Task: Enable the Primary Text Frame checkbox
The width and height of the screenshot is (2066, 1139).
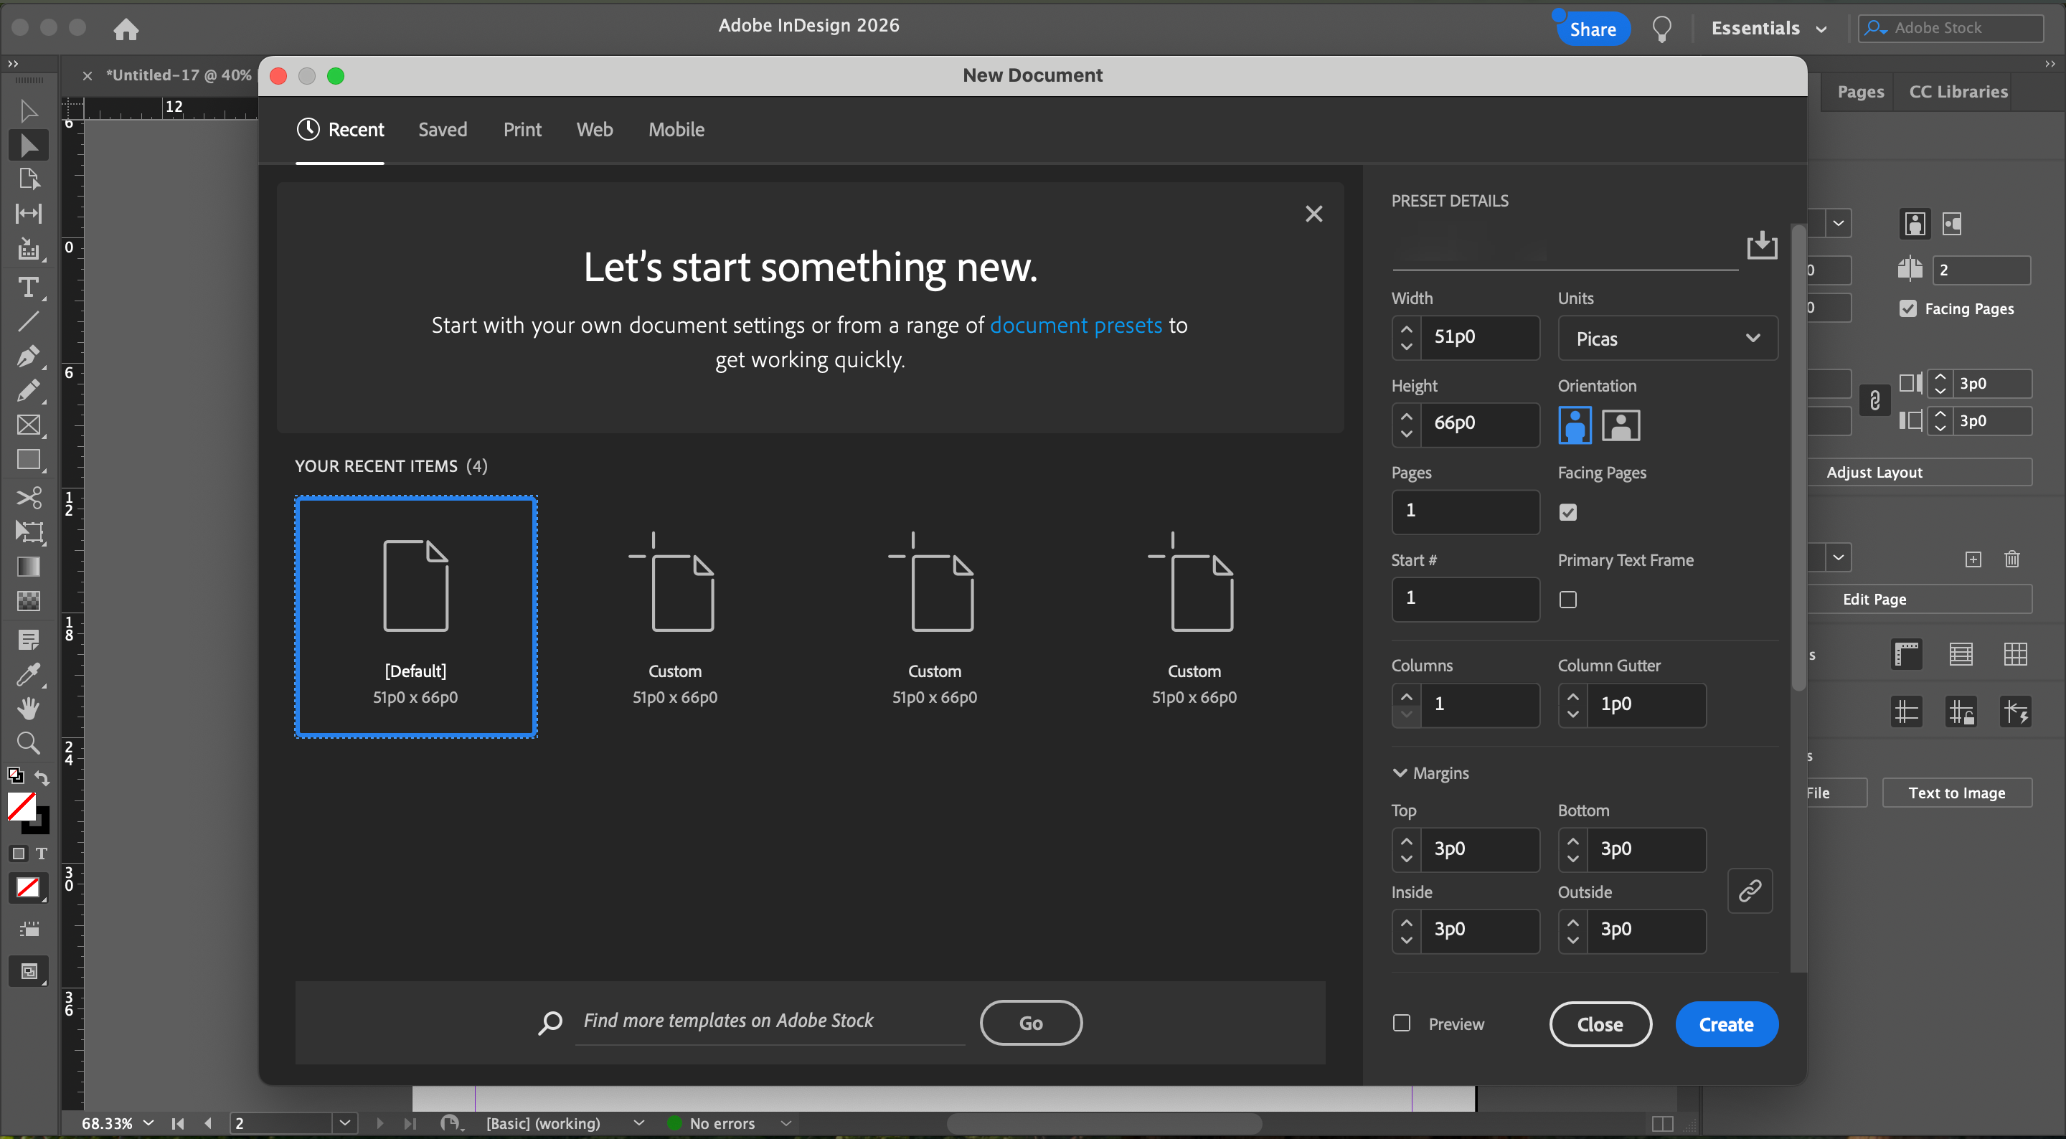Action: pyautogui.click(x=1567, y=599)
